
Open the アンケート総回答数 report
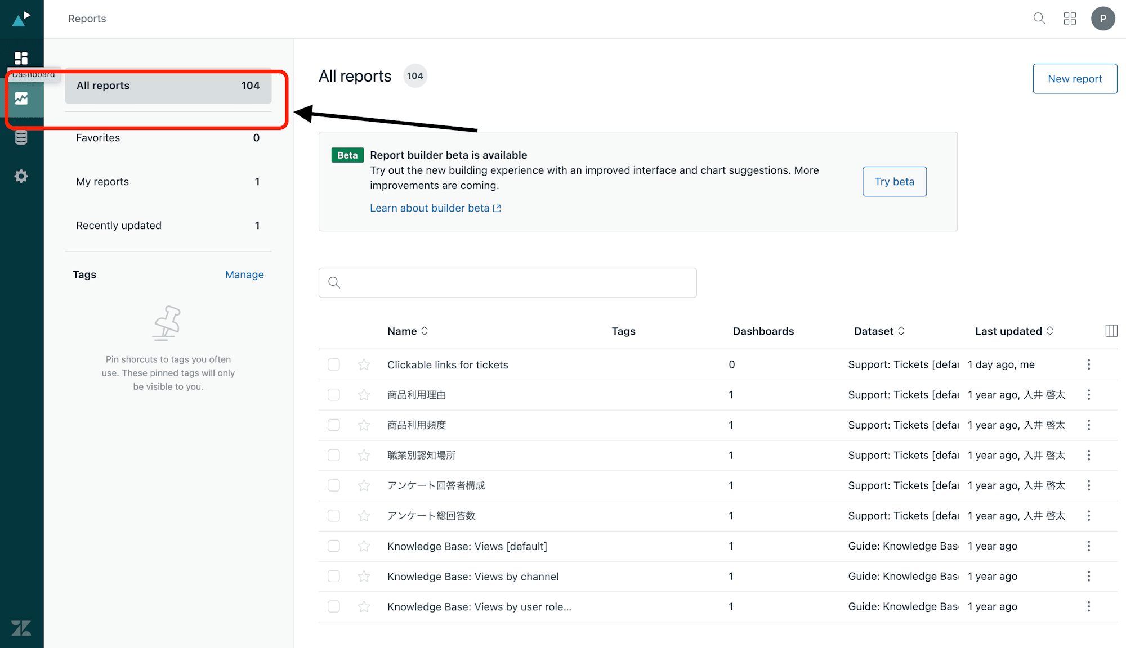point(431,516)
